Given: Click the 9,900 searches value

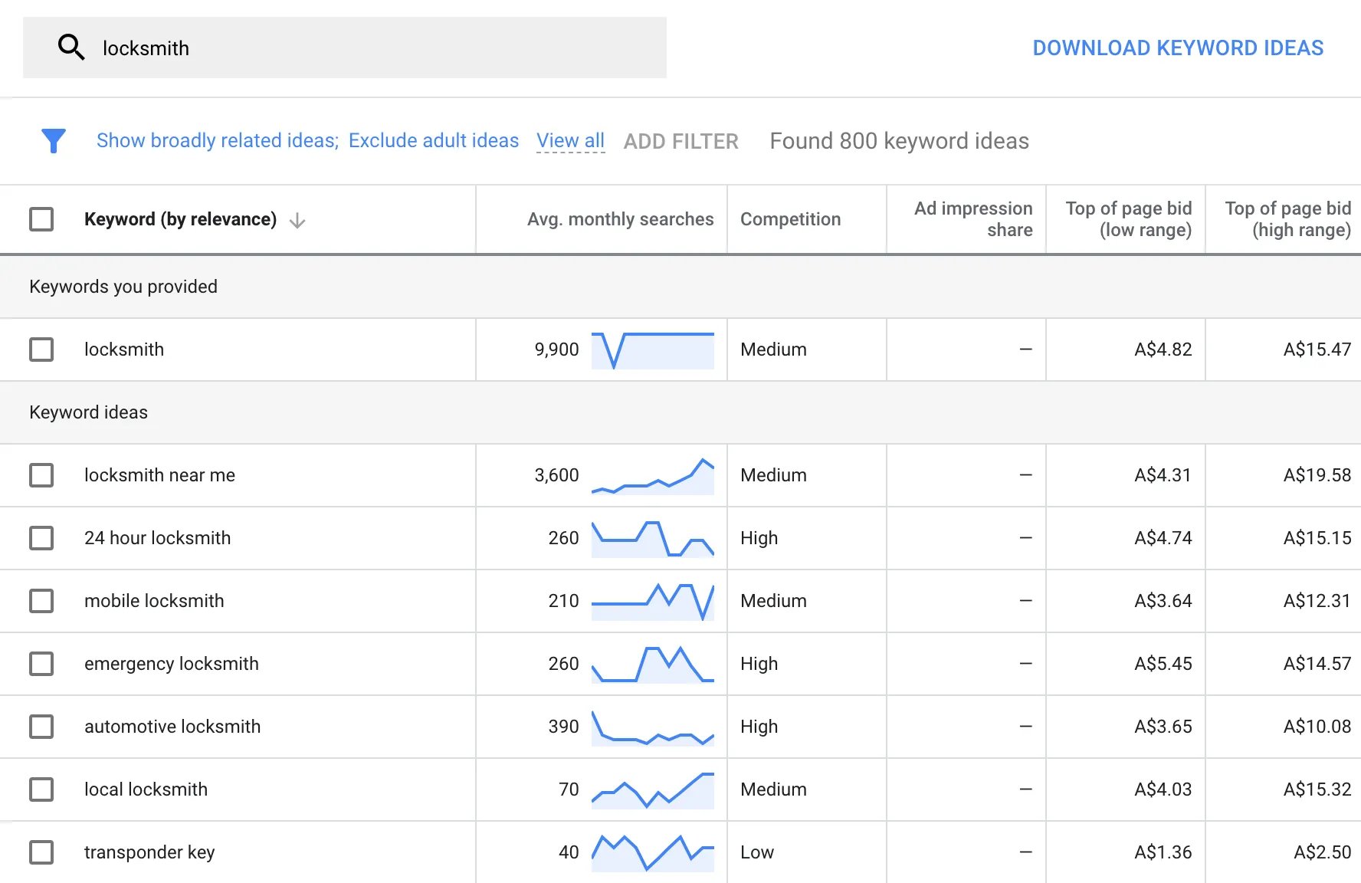Looking at the screenshot, I should click(x=556, y=350).
